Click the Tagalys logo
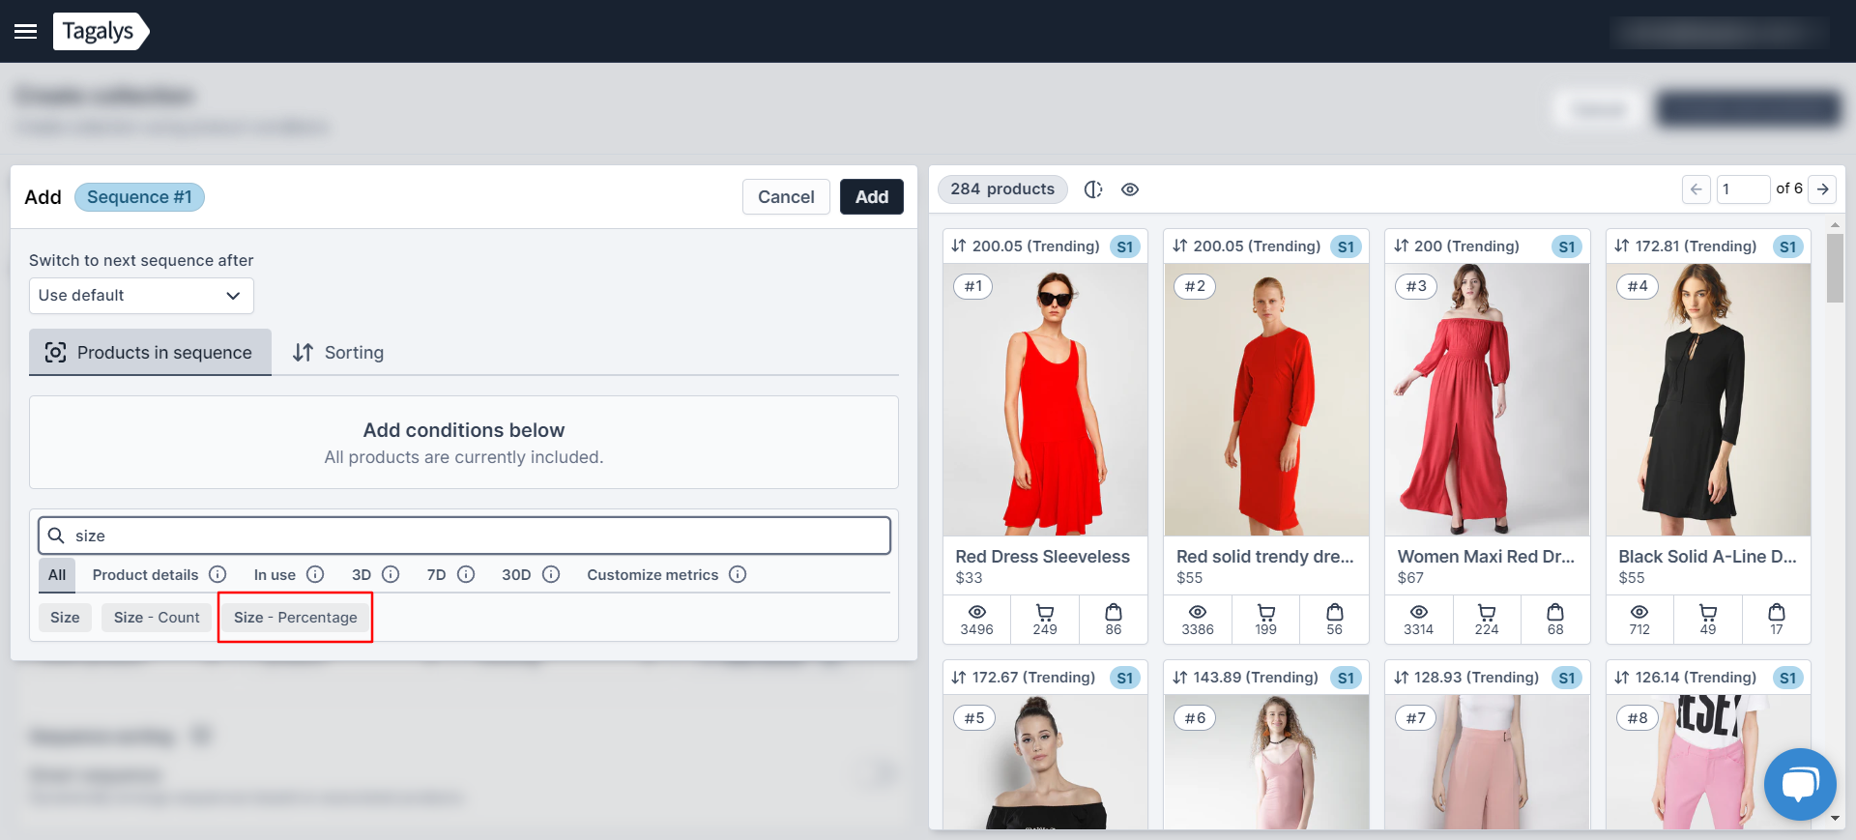 (x=101, y=31)
